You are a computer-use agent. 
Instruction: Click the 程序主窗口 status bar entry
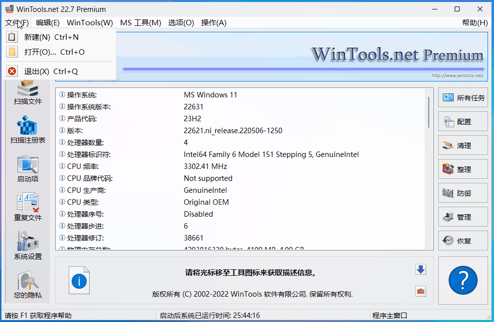[390, 316]
